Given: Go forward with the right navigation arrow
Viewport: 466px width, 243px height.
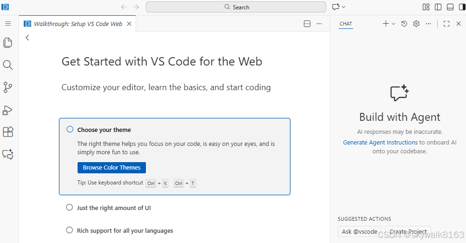Looking at the screenshot, I should [136, 7].
